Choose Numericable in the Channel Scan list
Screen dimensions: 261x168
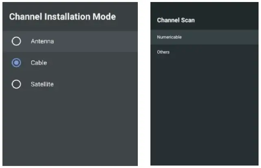pyautogui.click(x=169, y=37)
